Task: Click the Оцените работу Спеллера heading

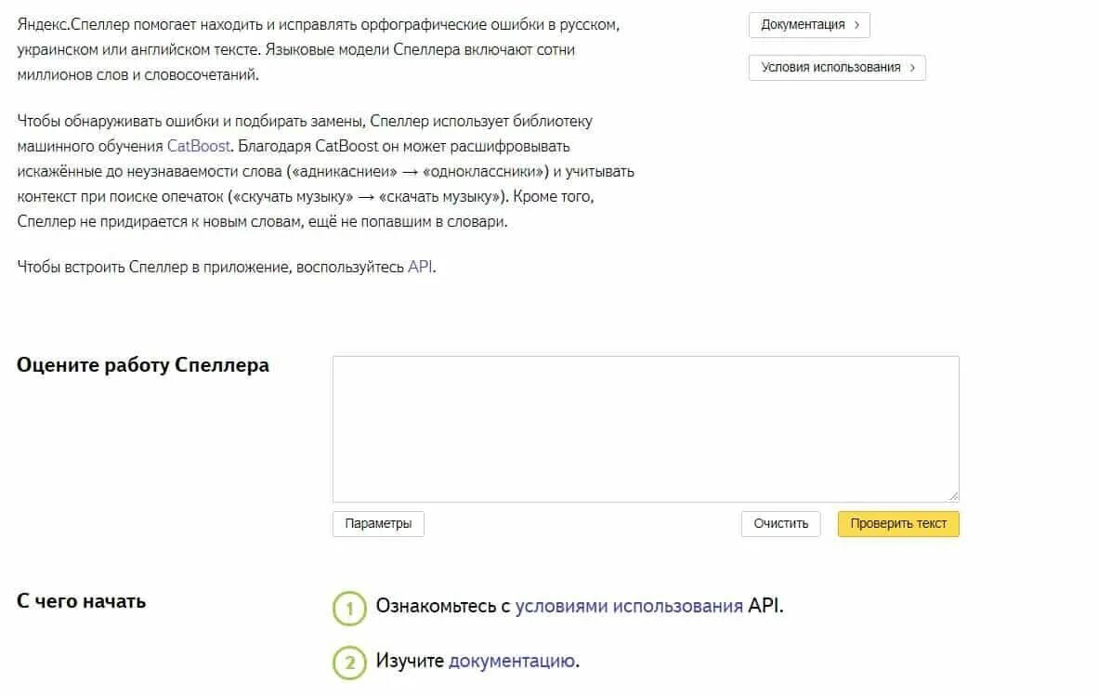Action: (x=143, y=365)
